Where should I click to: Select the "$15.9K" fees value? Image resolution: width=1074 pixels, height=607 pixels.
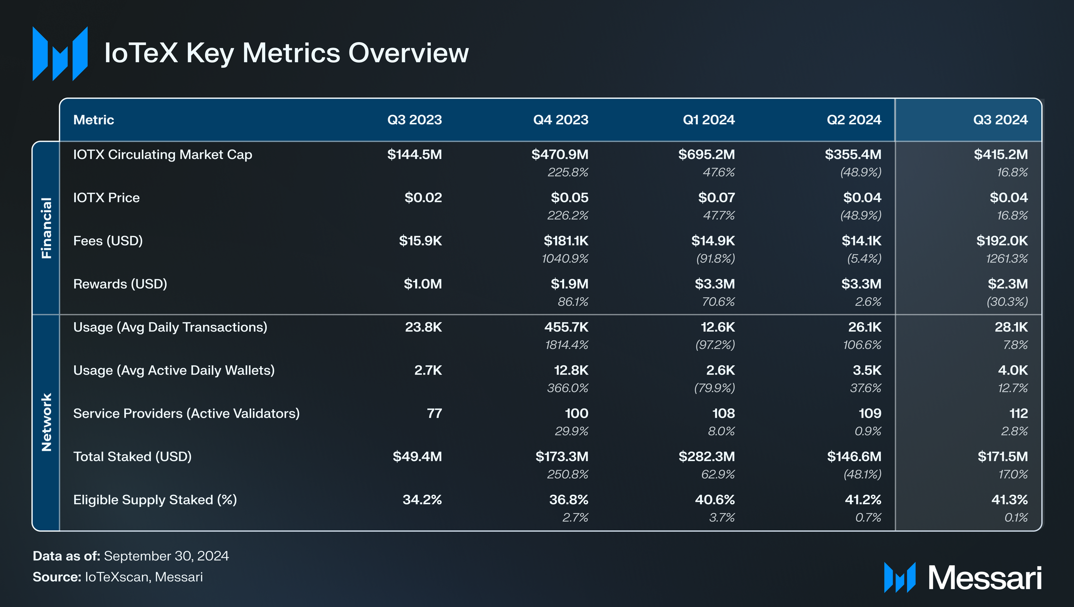coord(421,241)
